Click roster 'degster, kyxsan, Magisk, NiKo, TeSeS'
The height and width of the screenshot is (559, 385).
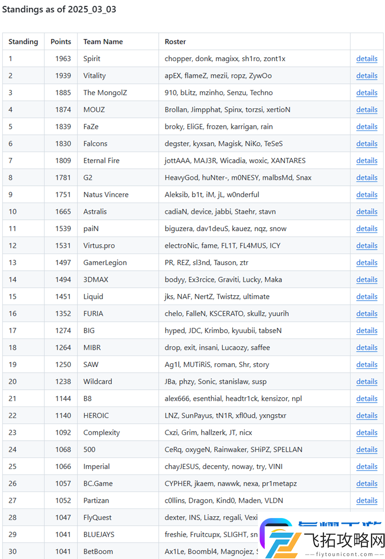pos(223,144)
